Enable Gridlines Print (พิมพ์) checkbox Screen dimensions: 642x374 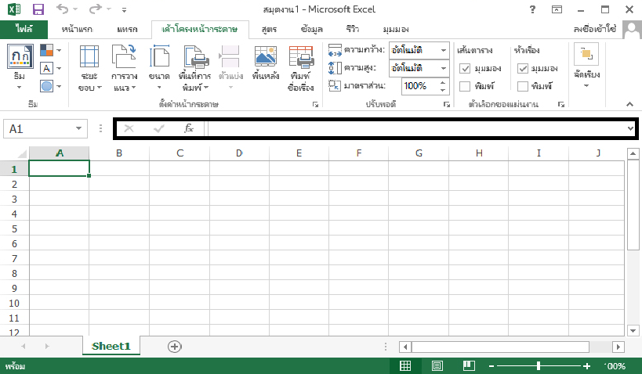(x=465, y=85)
